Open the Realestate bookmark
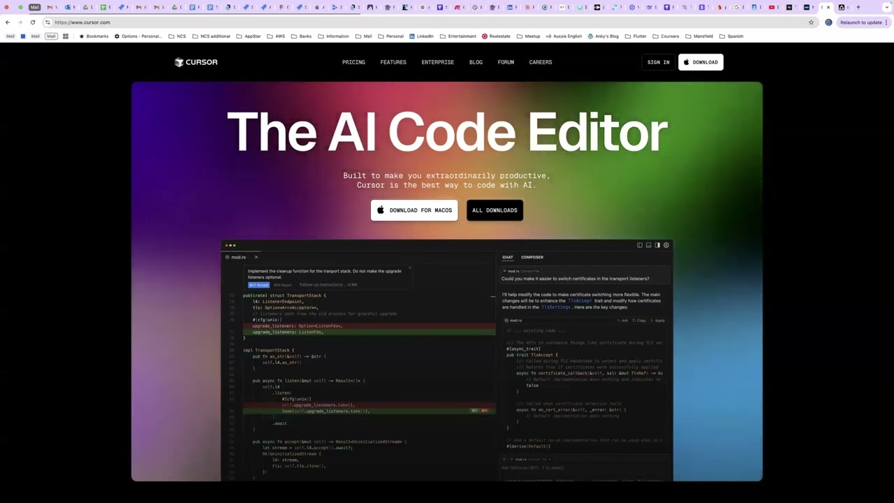The height and width of the screenshot is (503, 894). coord(496,36)
